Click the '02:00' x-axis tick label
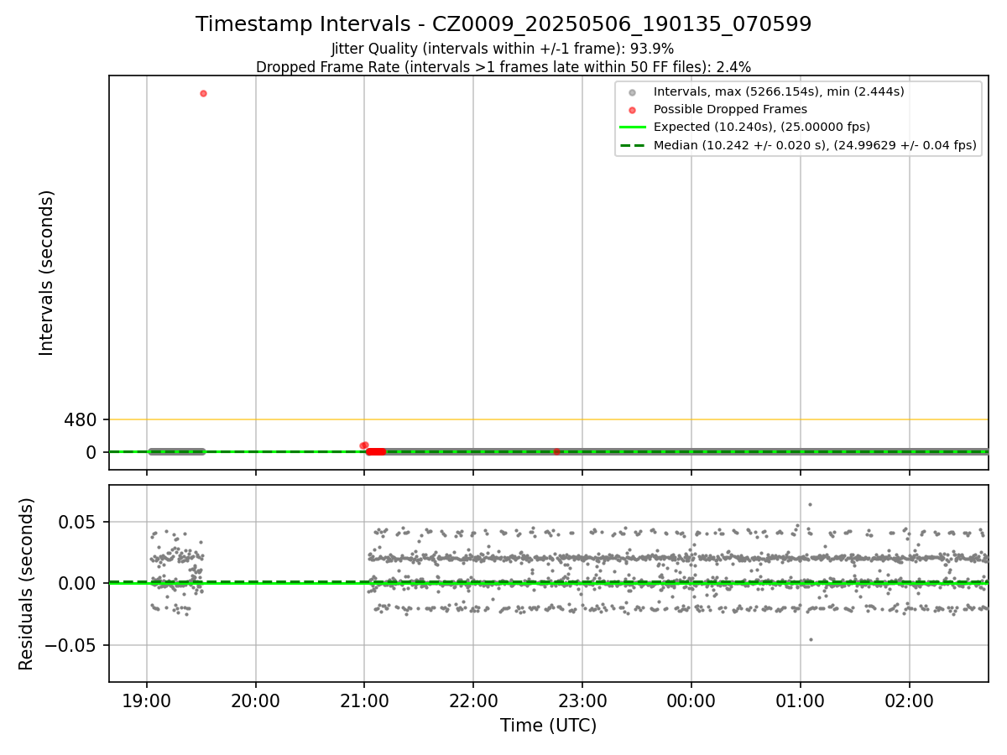 click(909, 700)
